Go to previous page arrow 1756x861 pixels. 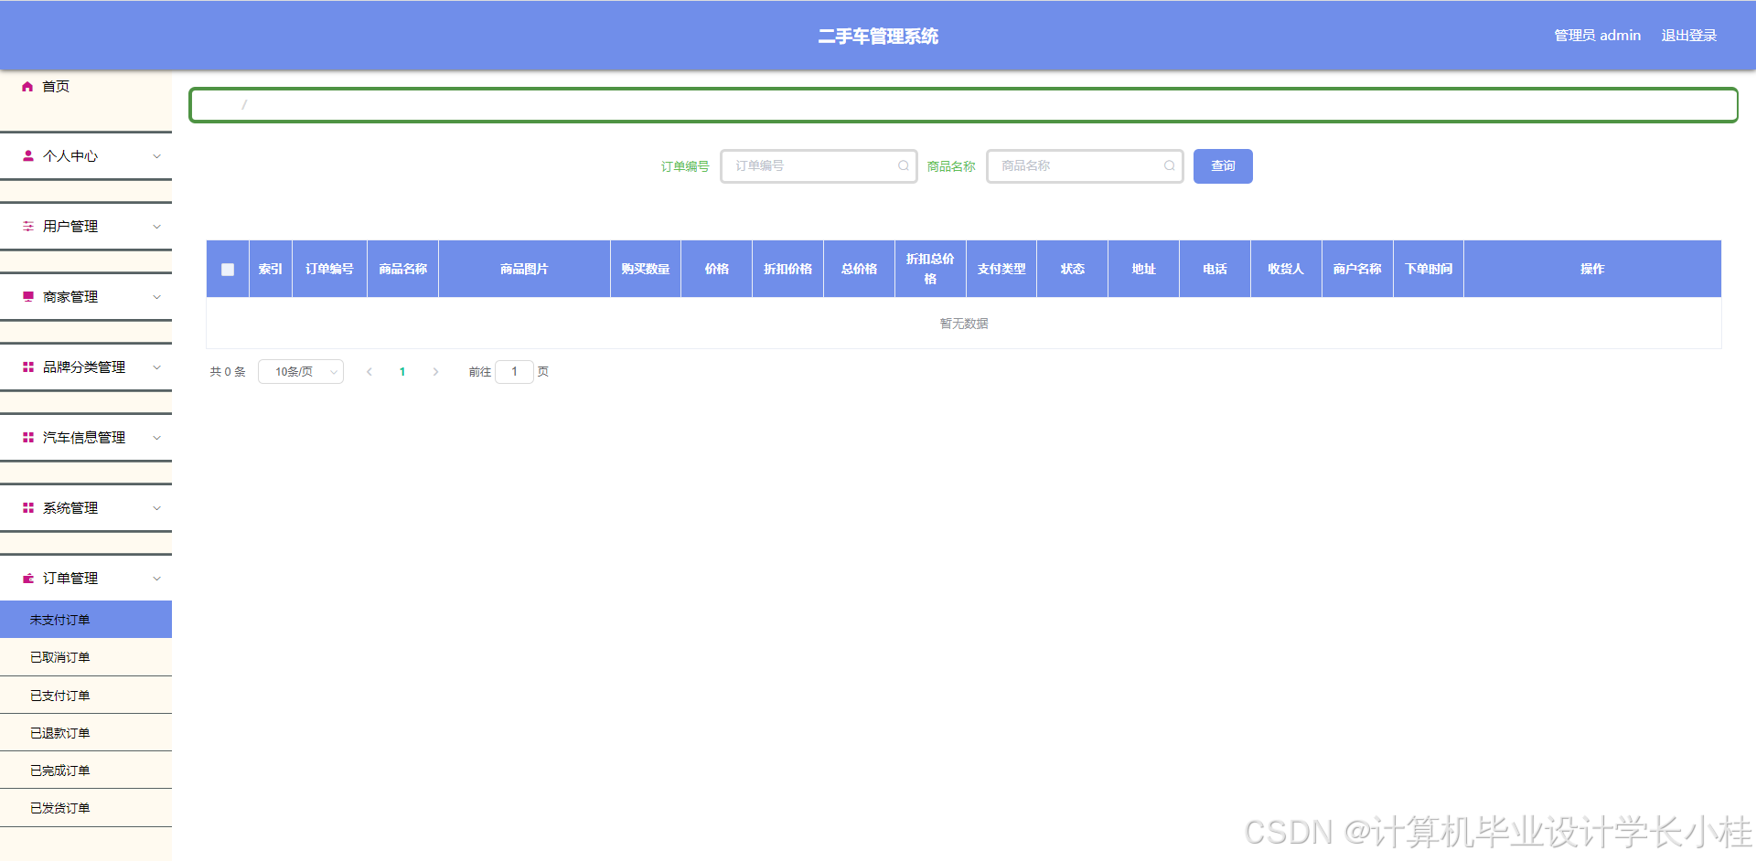(x=369, y=372)
